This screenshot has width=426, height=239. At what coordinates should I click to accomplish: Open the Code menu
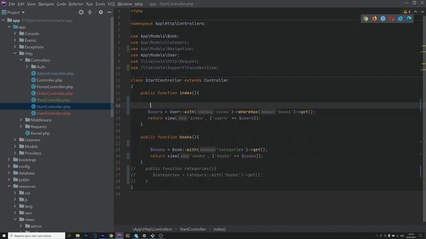61,4
